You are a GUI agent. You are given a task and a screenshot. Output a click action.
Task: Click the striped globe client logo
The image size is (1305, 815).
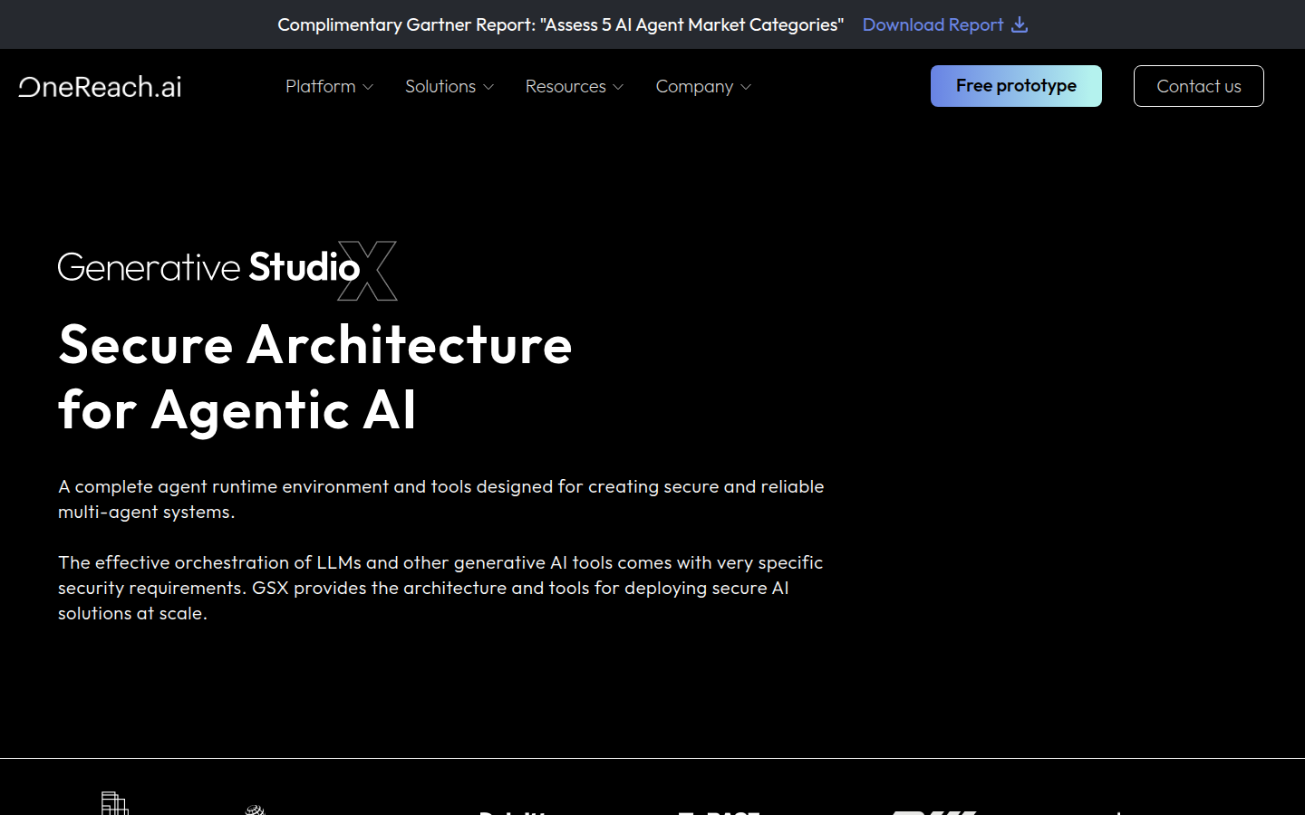tap(256, 810)
